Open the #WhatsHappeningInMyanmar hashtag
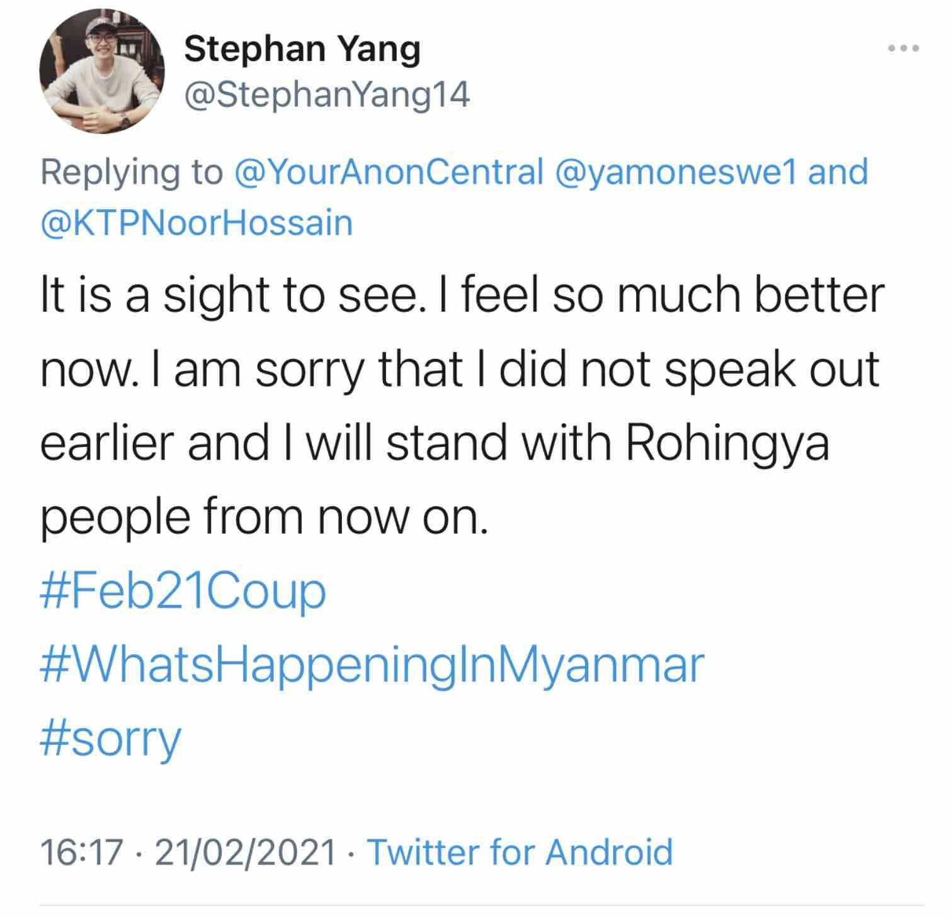This screenshot has height=918, width=951. click(x=372, y=664)
